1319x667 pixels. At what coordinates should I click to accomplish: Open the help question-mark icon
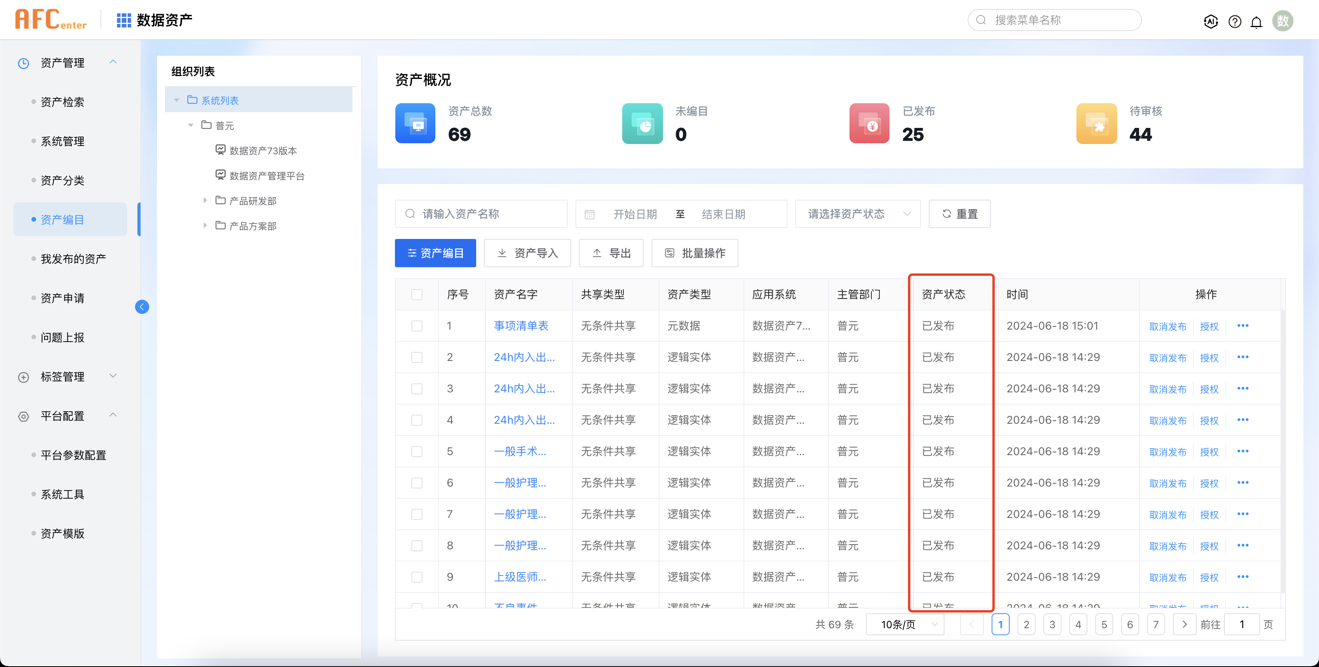click(x=1235, y=22)
